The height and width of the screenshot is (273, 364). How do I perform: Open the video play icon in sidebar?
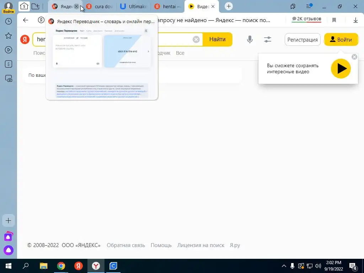pos(9,50)
